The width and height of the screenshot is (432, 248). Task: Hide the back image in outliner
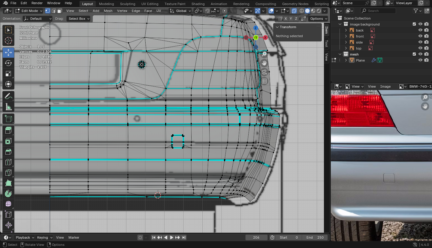click(420, 30)
